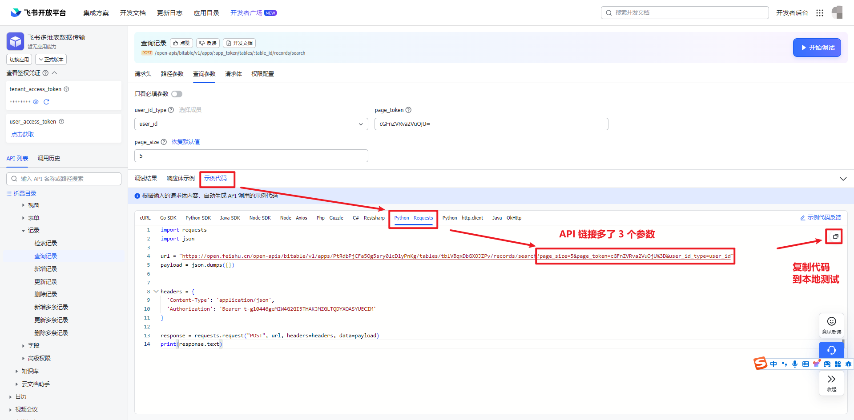Click the Sogou input method S logo
The width and height of the screenshot is (854, 420).
(760, 363)
